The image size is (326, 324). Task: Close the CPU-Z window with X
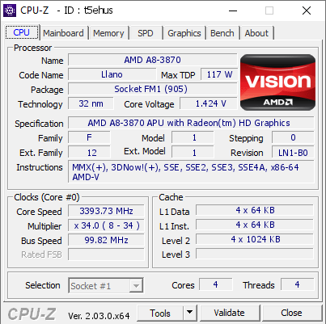(307, 11)
